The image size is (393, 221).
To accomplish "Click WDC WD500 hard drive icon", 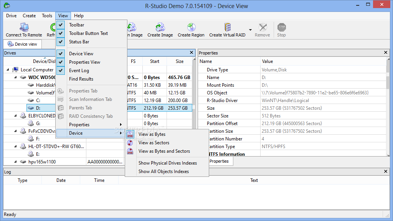I will tap(23, 78).
